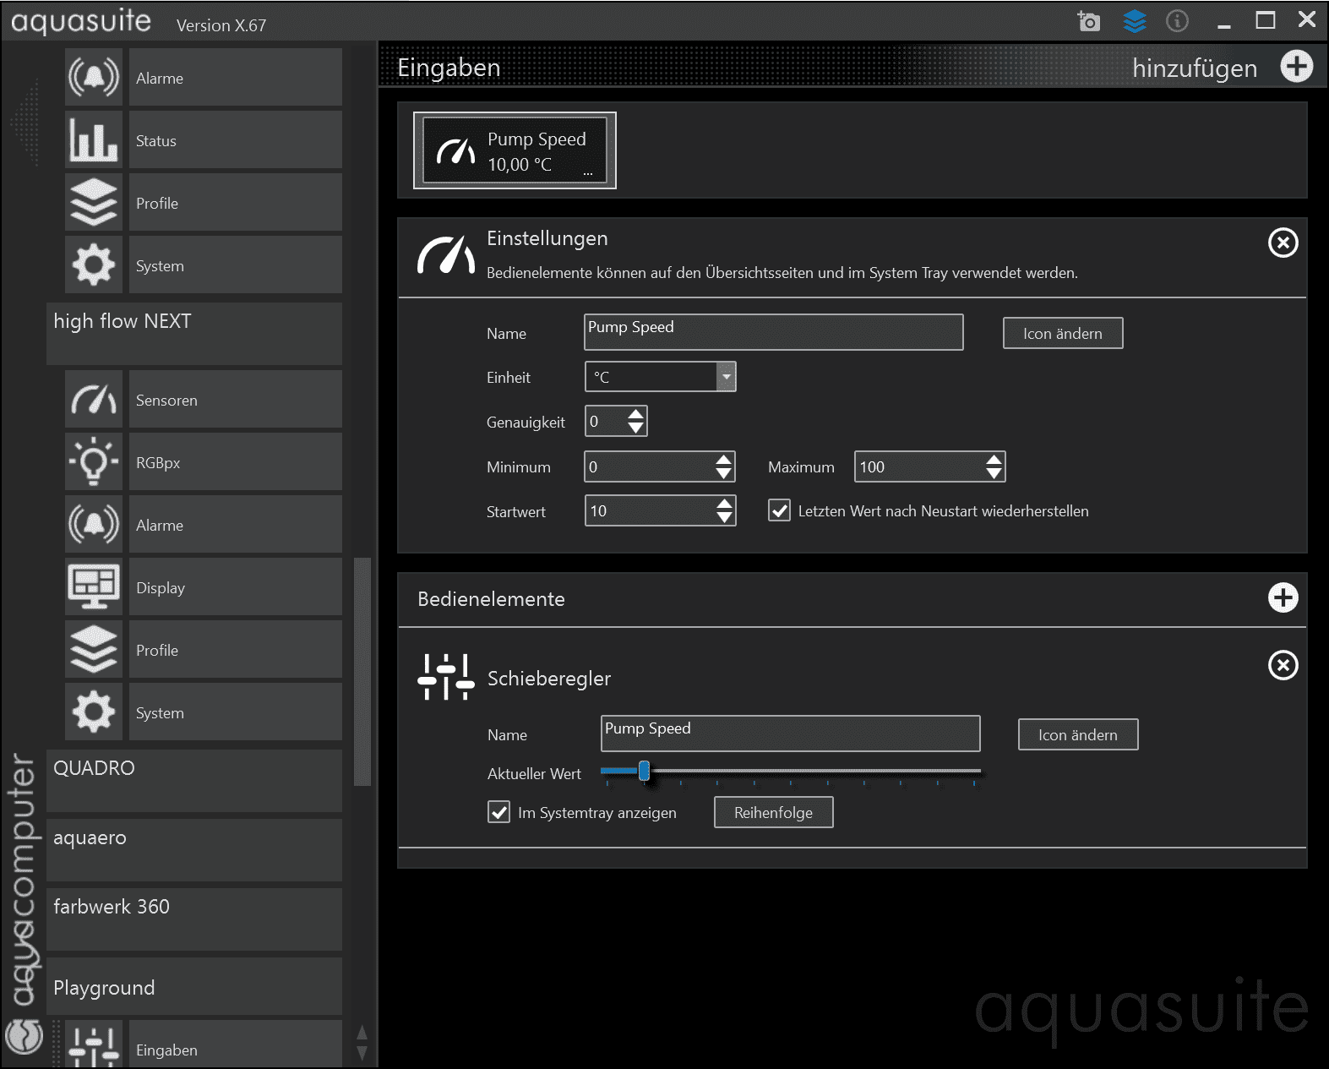1329x1069 pixels.
Task: Click Icon ändern button in Schieberegler
Action: 1078,734
